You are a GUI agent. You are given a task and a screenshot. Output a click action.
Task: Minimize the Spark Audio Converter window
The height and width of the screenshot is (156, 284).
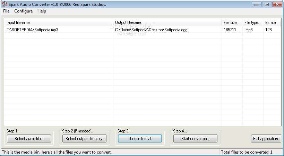pyautogui.click(x=257, y=4)
